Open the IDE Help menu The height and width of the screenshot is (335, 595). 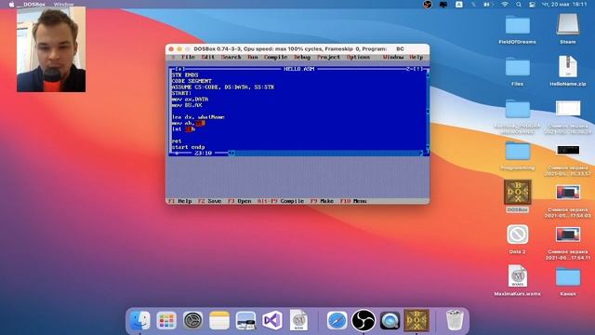point(416,57)
